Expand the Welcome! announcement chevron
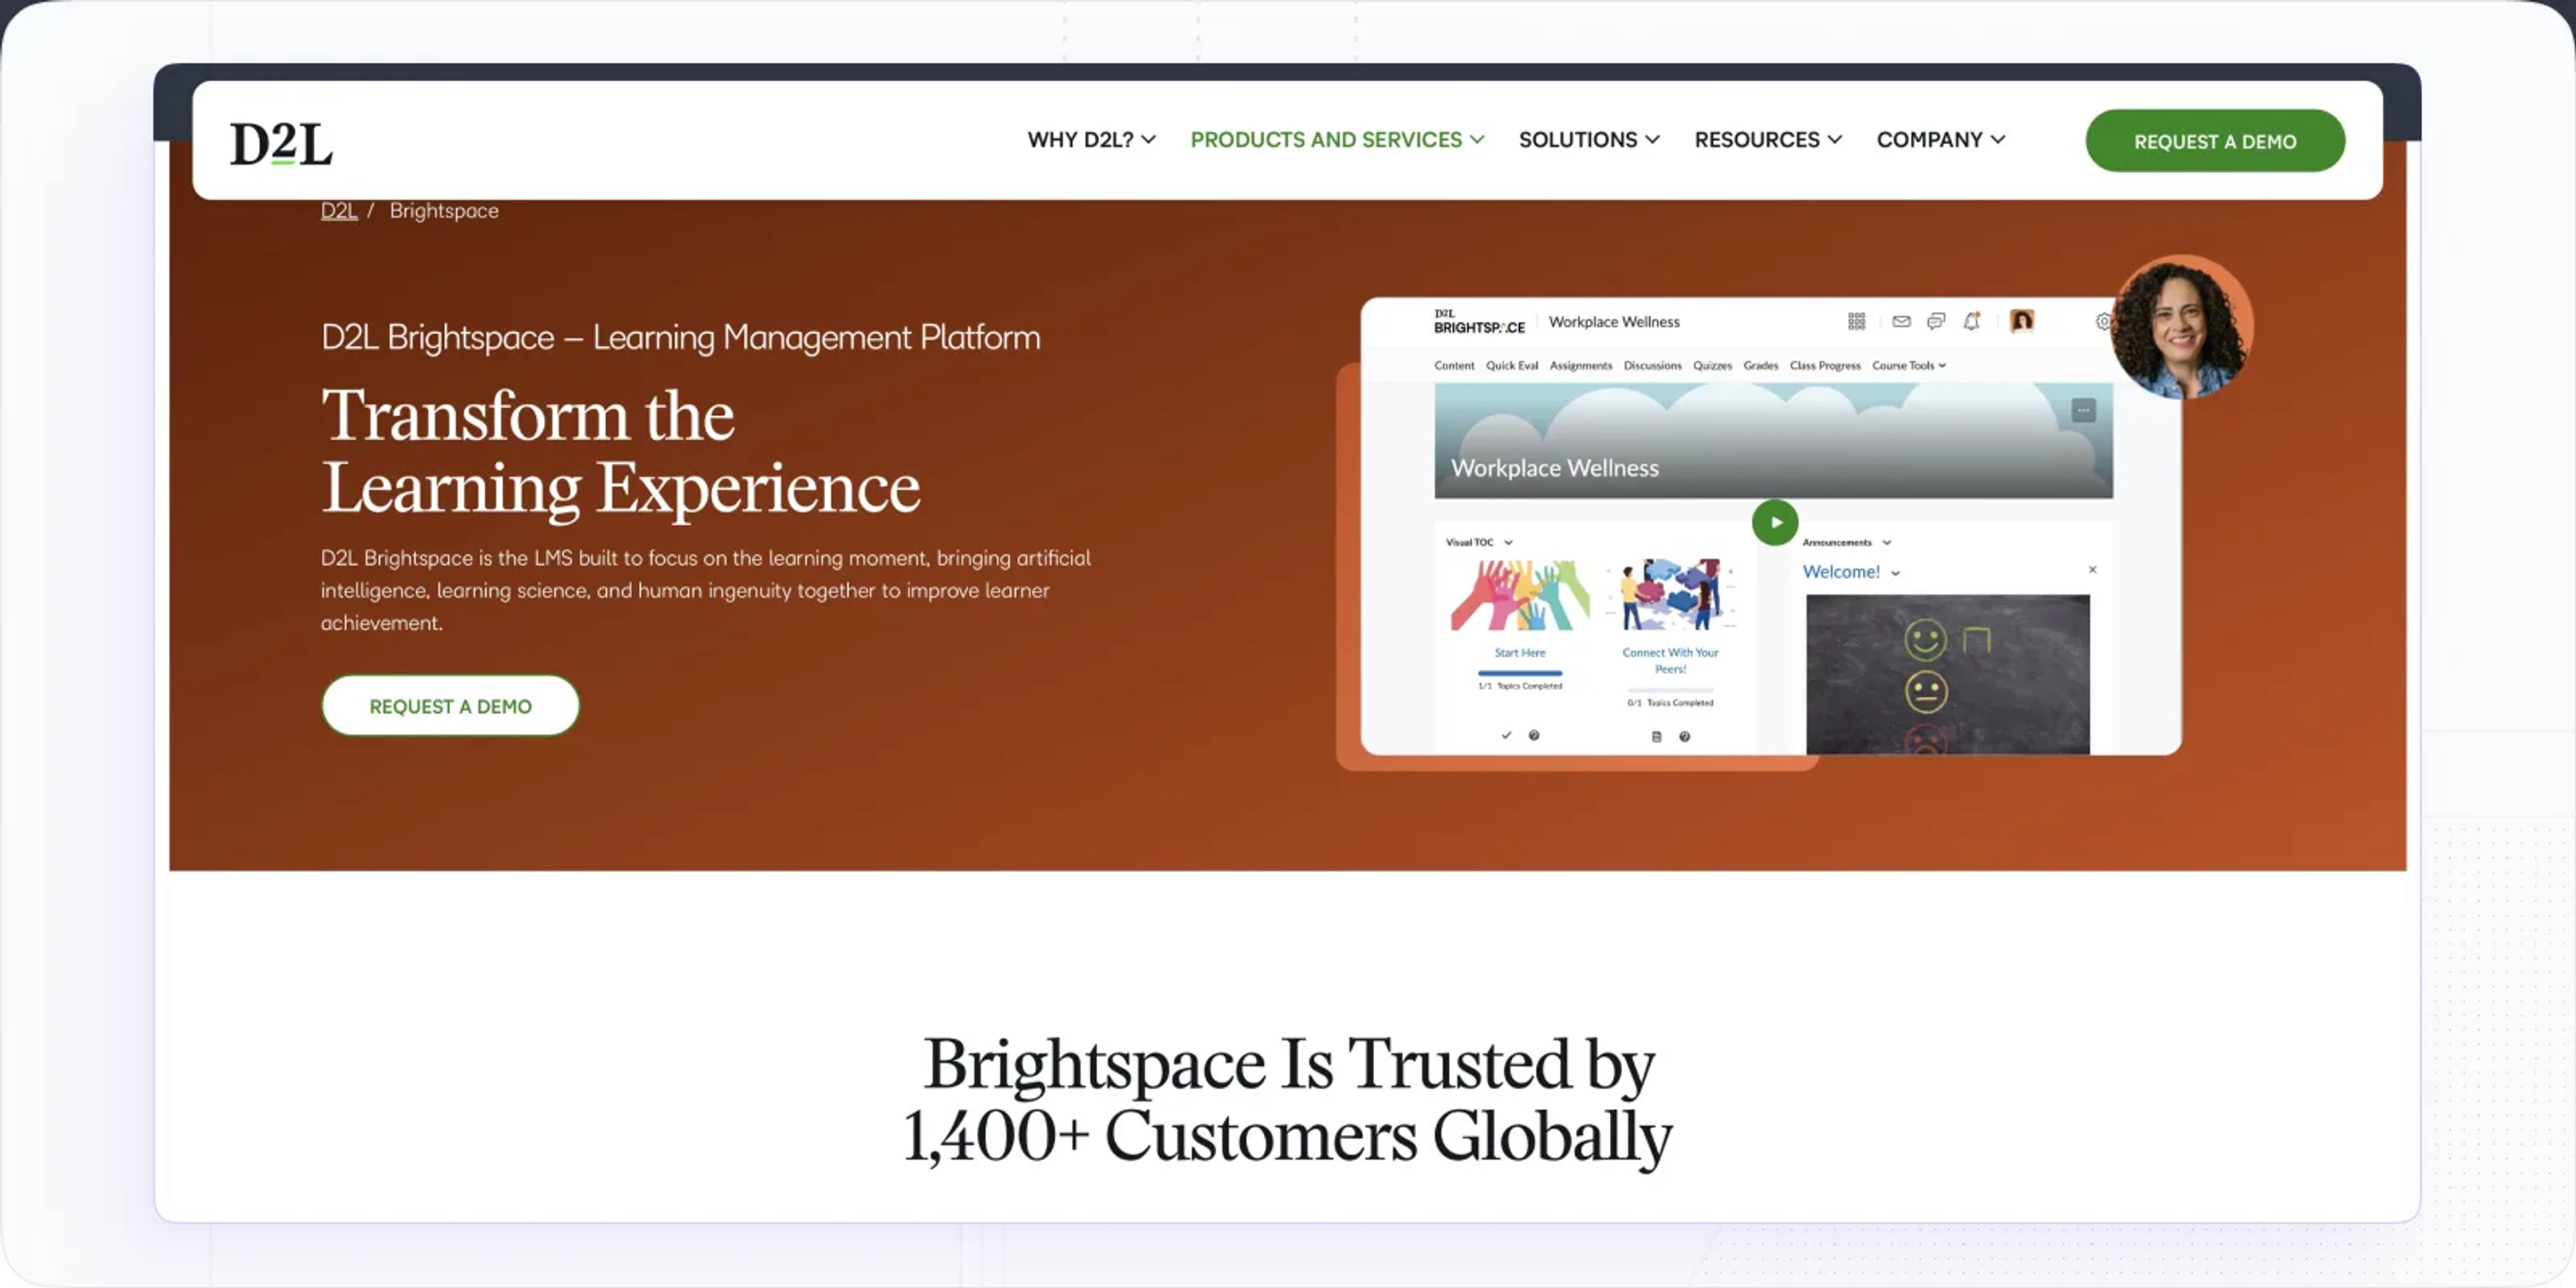The height and width of the screenshot is (1288, 2576). tap(1895, 574)
